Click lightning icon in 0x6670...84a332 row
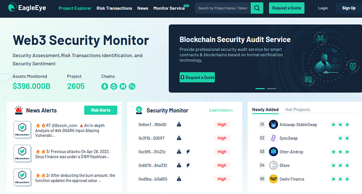This screenshot has width=362, height=194. tap(188, 165)
